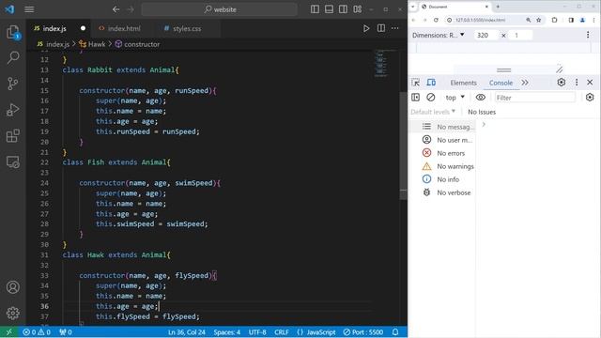This screenshot has width=601, height=338.
Task: Select constructor in the breadcrumb
Action: tap(142, 44)
